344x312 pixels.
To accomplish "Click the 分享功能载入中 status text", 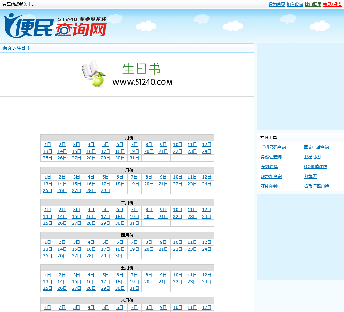I will click(18, 5).
